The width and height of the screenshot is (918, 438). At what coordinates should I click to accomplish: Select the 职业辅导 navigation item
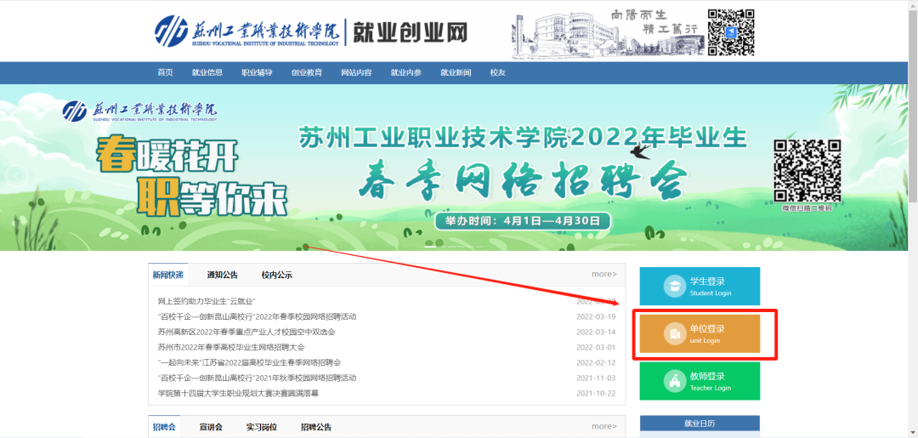tap(257, 73)
